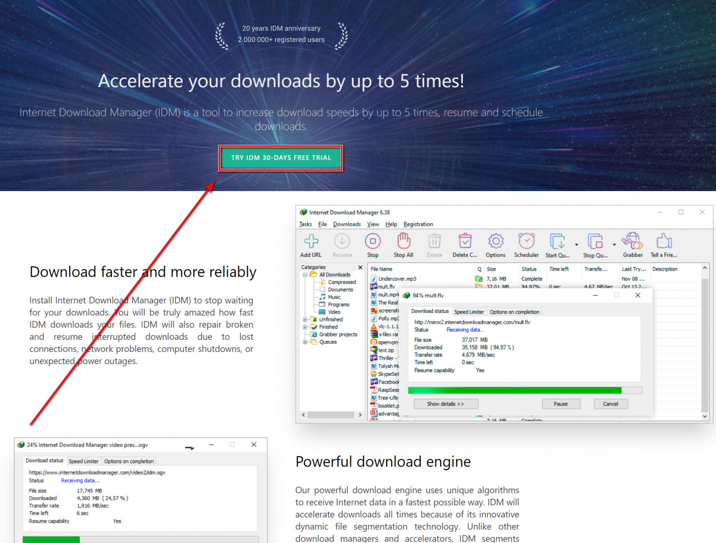Click the Stop Queue toolbar icon
716x543 pixels.
(595, 241)
